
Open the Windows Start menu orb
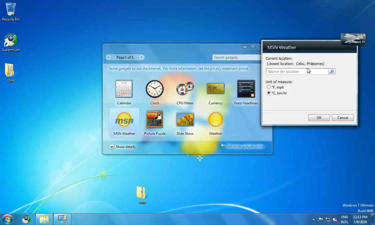point(7,219)
